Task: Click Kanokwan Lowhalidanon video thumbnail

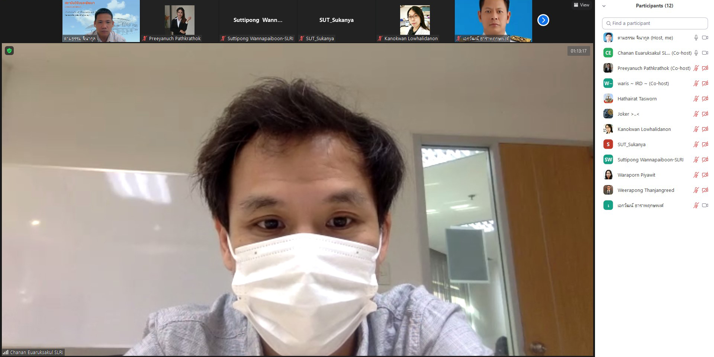Action: (415, 21)
